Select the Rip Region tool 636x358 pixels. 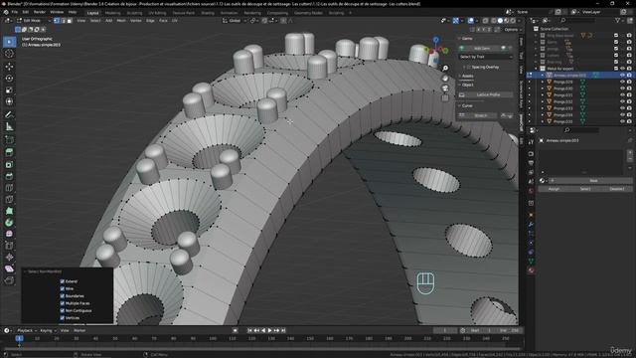[x=9, y=280]
